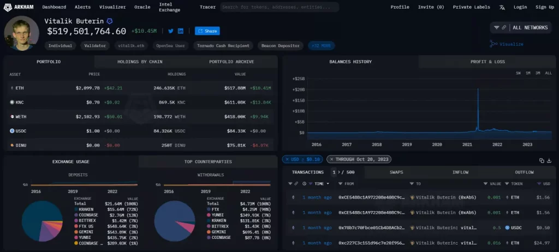This screenshot has width=559, height=252.
Task: Click the filter icon next to TO
Action: tap(412, 184)
